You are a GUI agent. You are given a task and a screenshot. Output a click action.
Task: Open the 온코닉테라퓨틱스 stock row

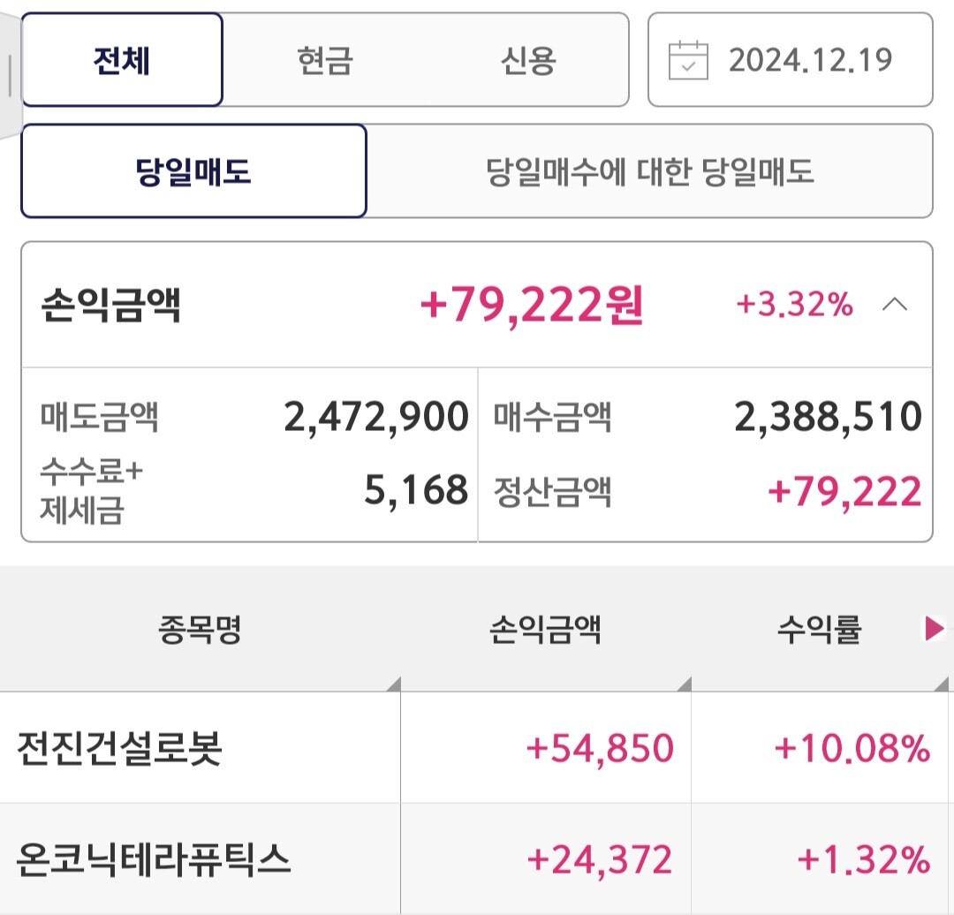tap(154, 858)
